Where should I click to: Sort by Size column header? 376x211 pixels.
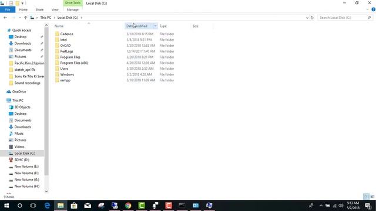[196, 26]
